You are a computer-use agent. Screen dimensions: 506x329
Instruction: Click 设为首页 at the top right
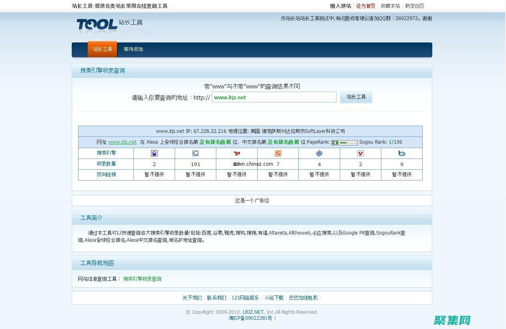tap(365, 6)
